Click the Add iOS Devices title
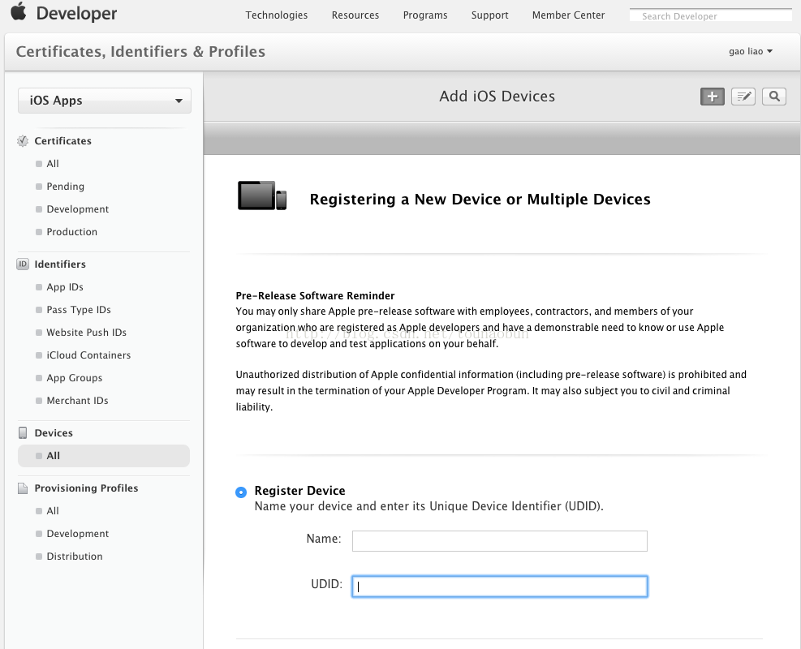 (497, 96)
